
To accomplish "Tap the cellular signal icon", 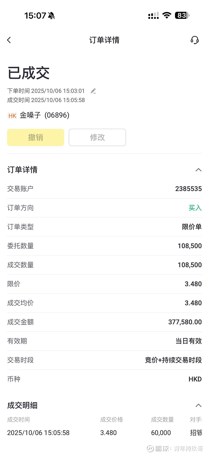I will point(153,16).
